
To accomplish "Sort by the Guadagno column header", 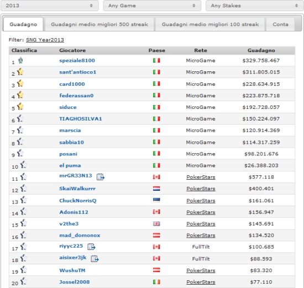I will [261, 50].
